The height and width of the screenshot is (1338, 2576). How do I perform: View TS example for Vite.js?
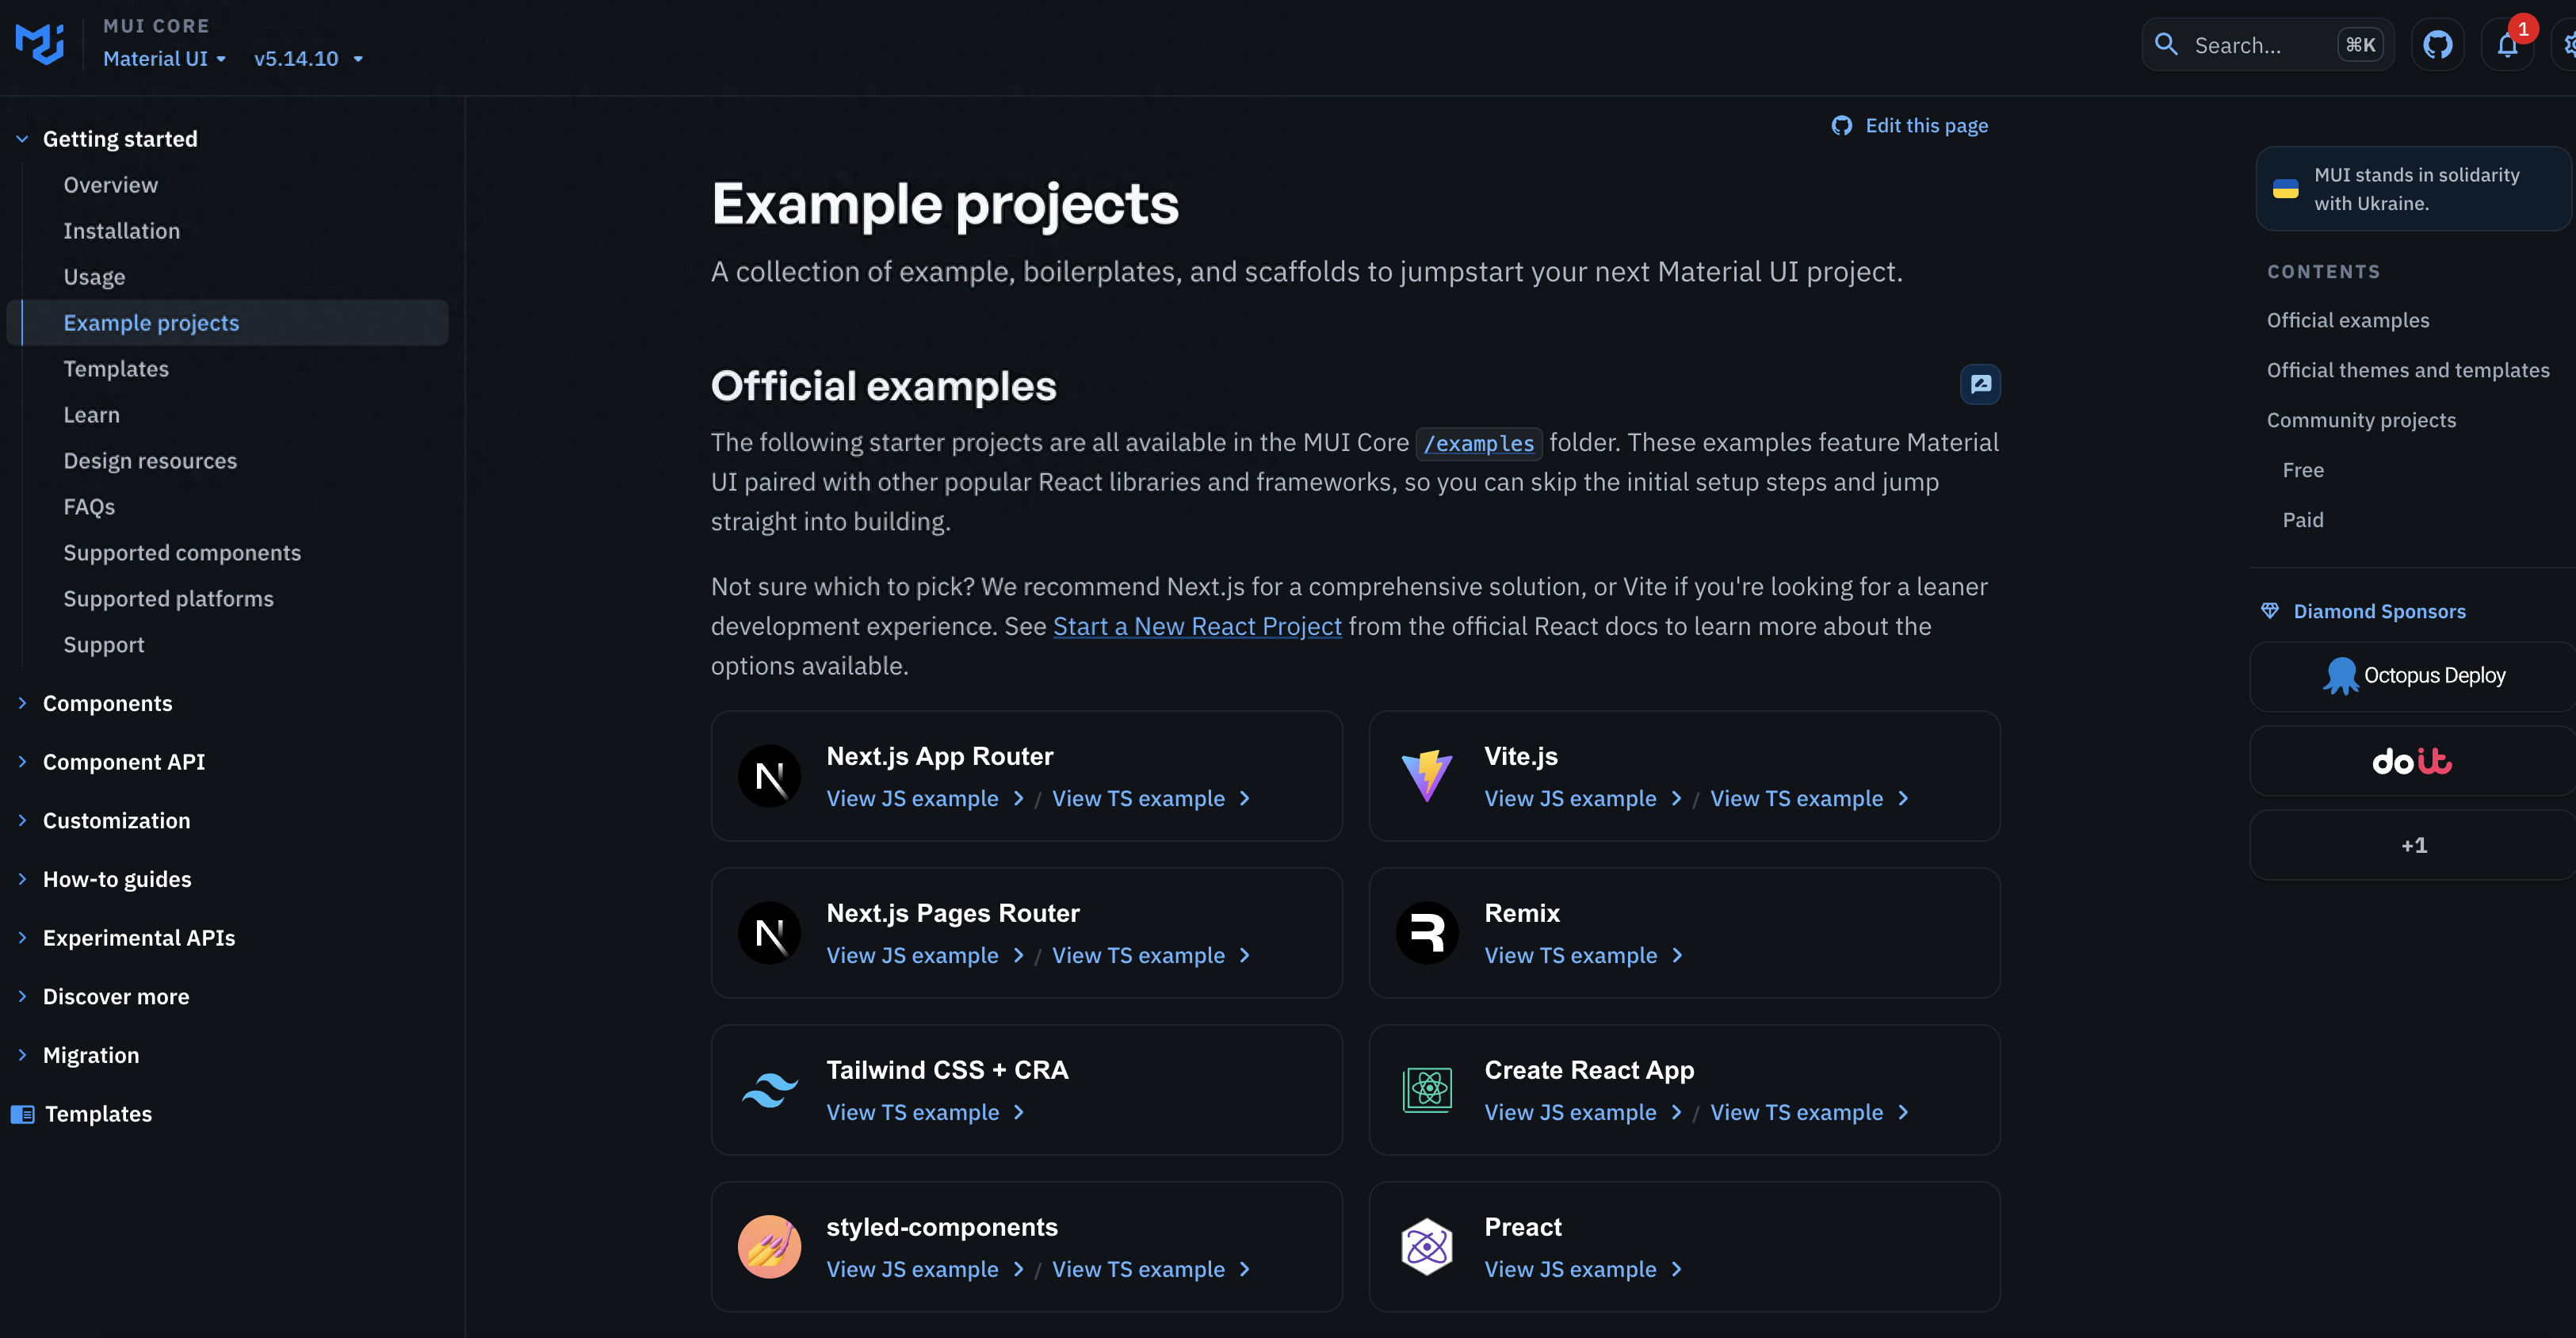[1809, 798]
